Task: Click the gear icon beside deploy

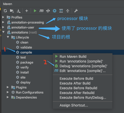Action: [x=18, y=82]
